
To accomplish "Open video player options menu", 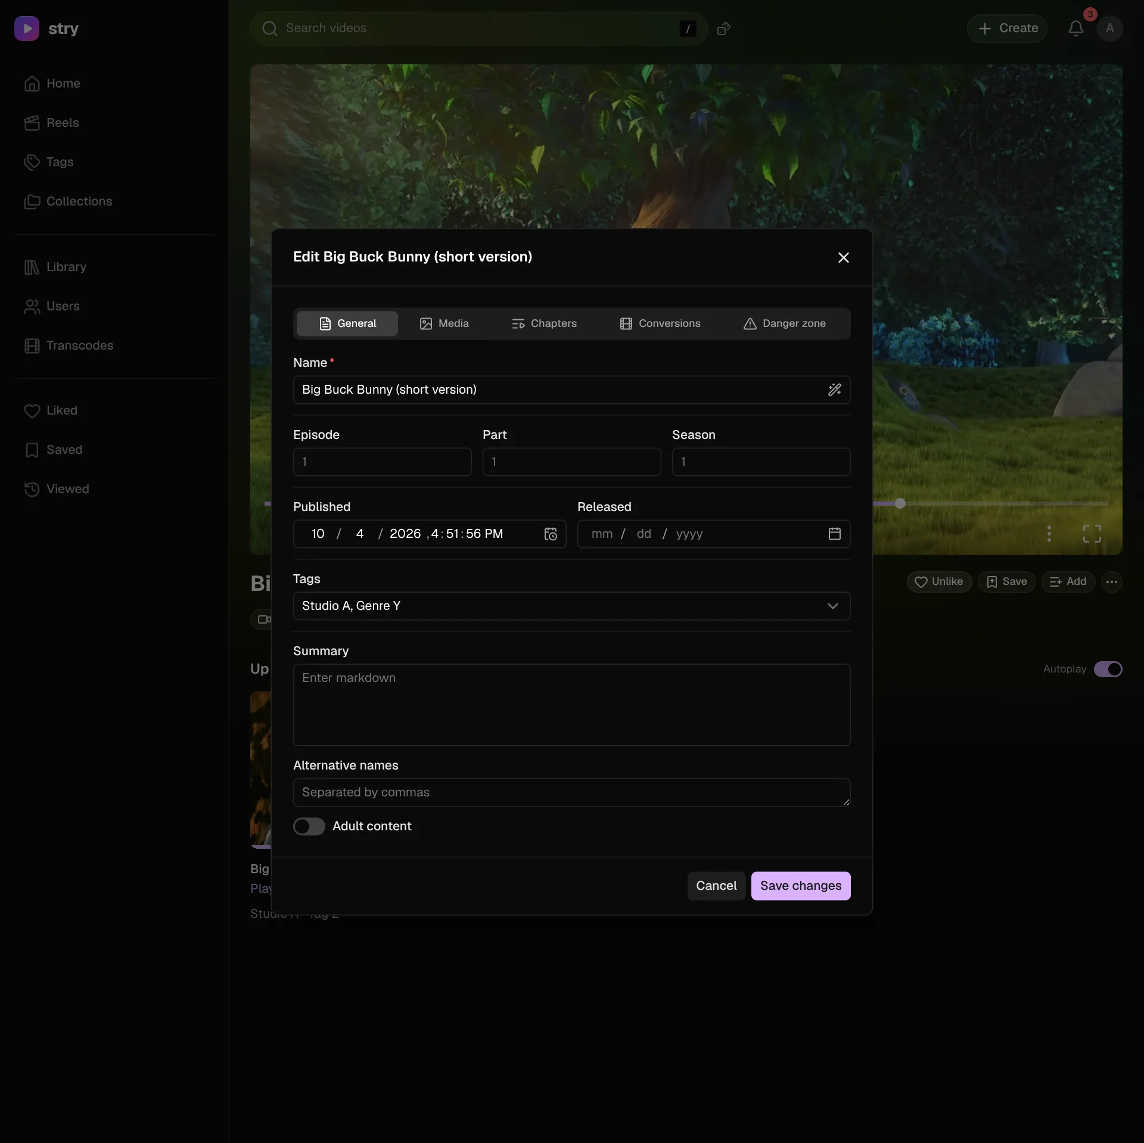I will point(1049,534).
